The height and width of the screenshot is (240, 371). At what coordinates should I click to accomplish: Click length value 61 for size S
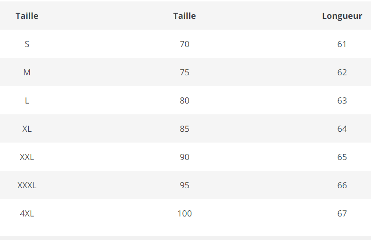coord(342,44)
